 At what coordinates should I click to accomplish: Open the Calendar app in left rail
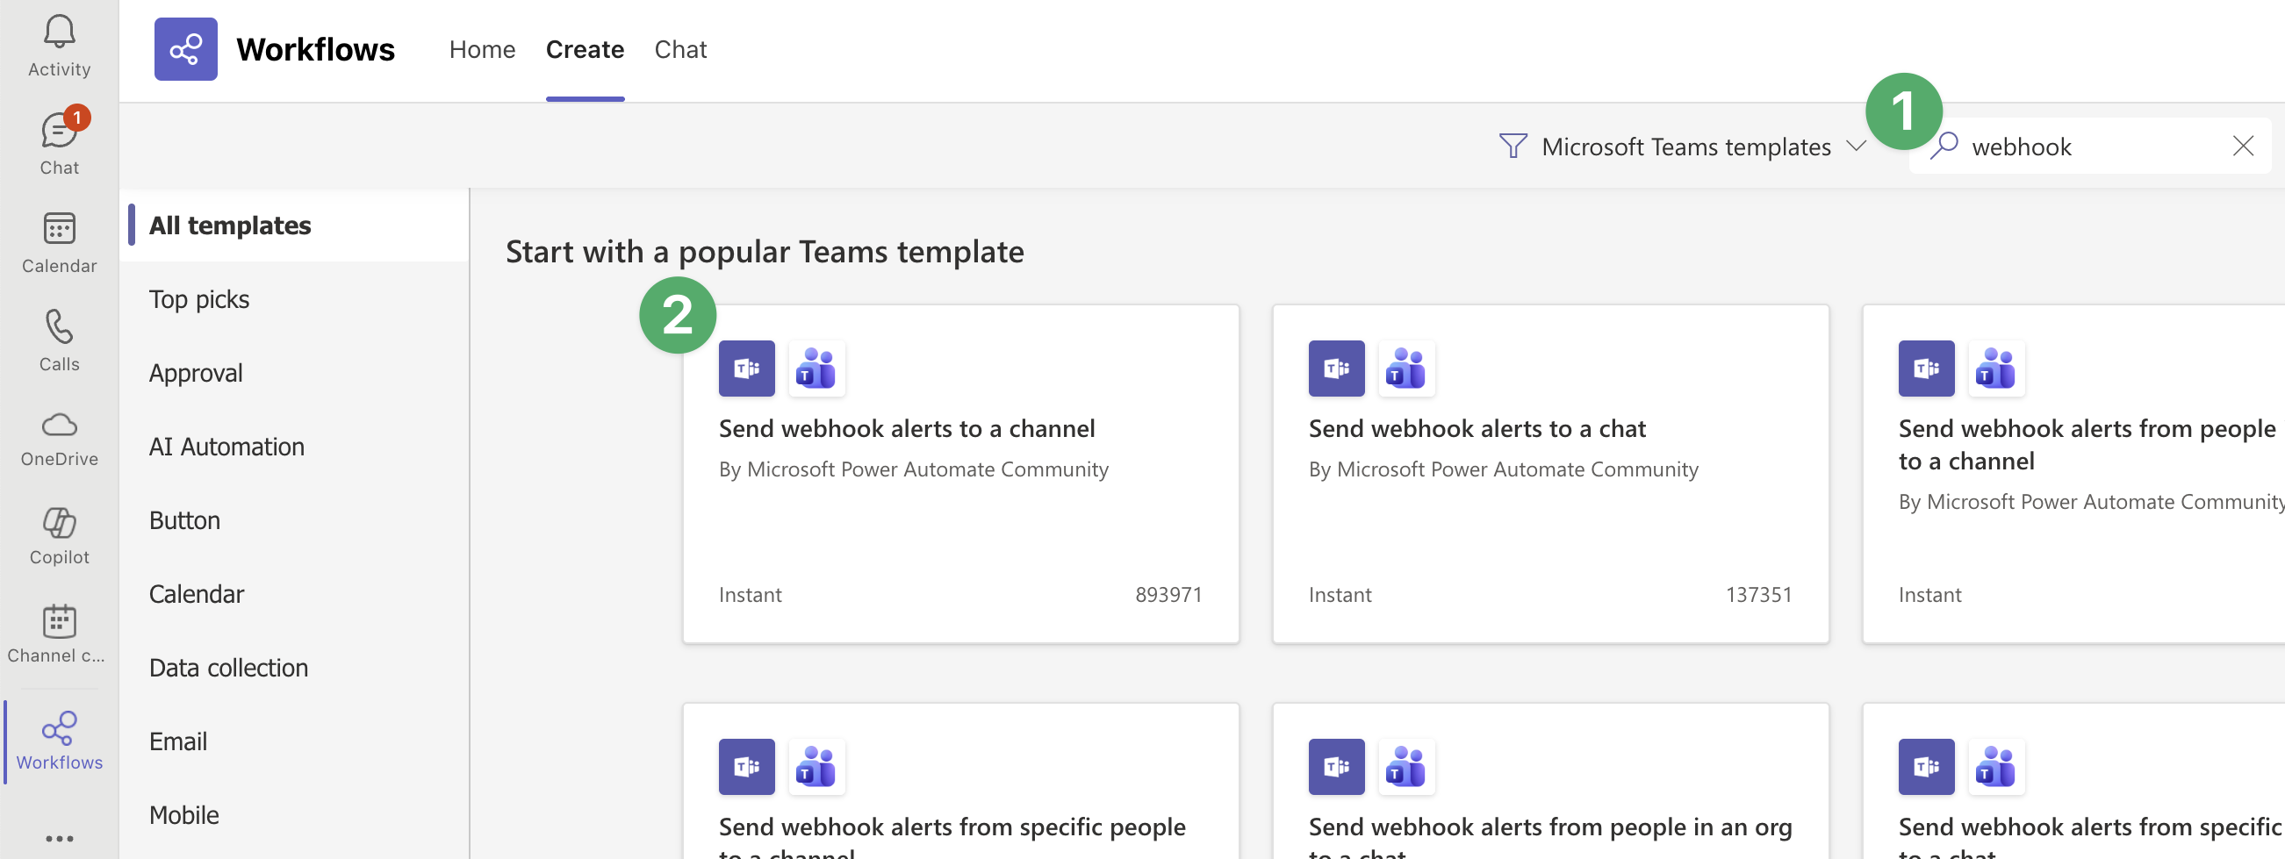(59, 242)
